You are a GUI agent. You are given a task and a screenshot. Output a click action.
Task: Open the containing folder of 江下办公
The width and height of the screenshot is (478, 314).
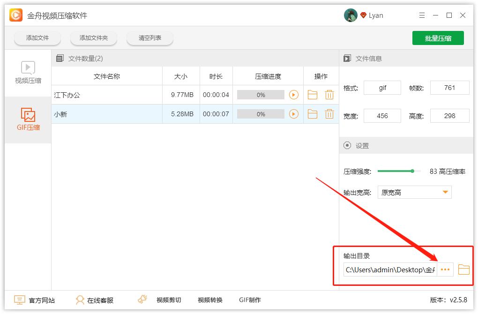click(313, 95)
